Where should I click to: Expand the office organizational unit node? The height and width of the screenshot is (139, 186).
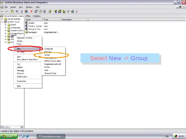point(5,36)
